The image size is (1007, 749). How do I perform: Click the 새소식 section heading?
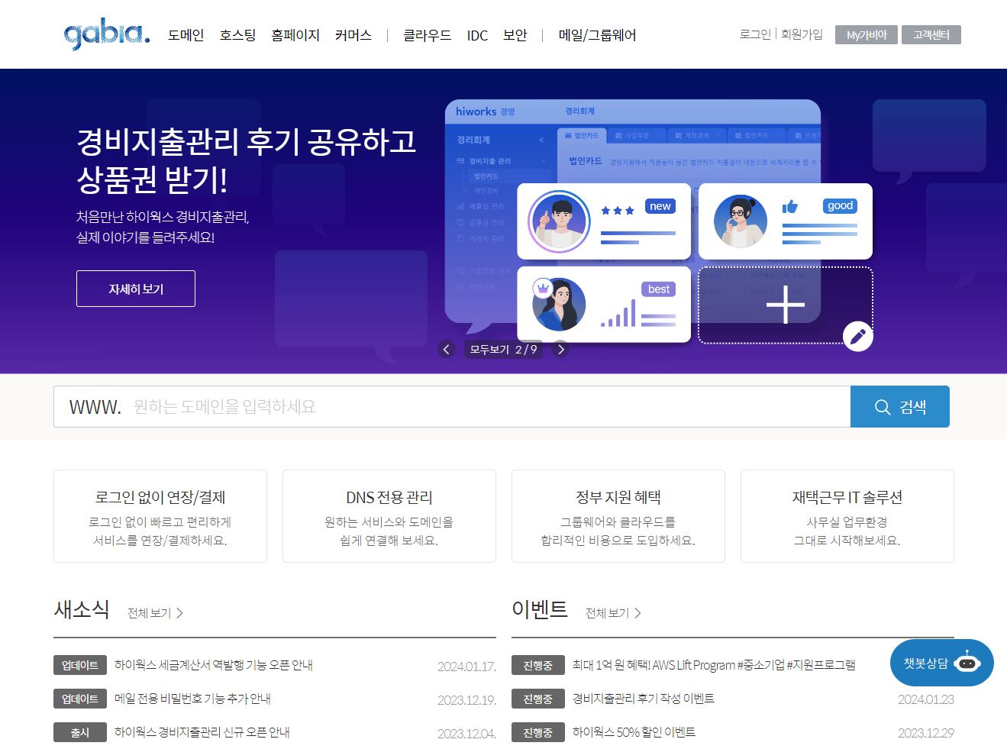(x=82, y=609)
